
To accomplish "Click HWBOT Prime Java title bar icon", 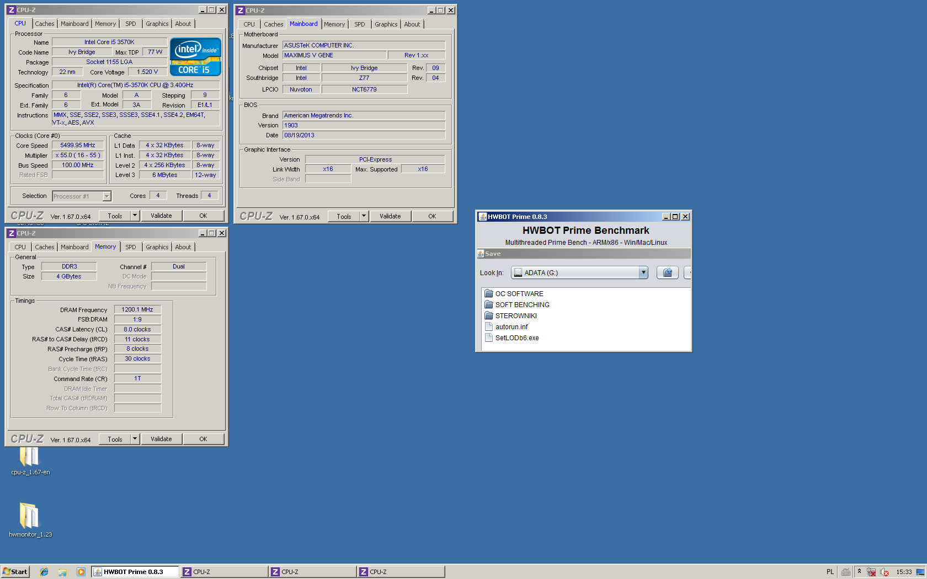I will pos(482,217).
